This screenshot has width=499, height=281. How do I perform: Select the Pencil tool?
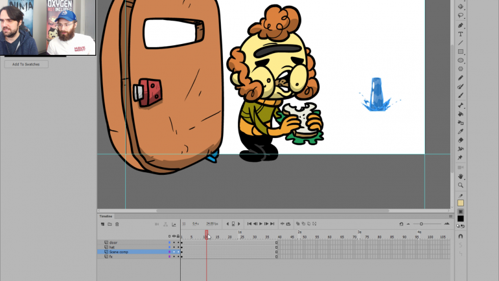(461, 78)
